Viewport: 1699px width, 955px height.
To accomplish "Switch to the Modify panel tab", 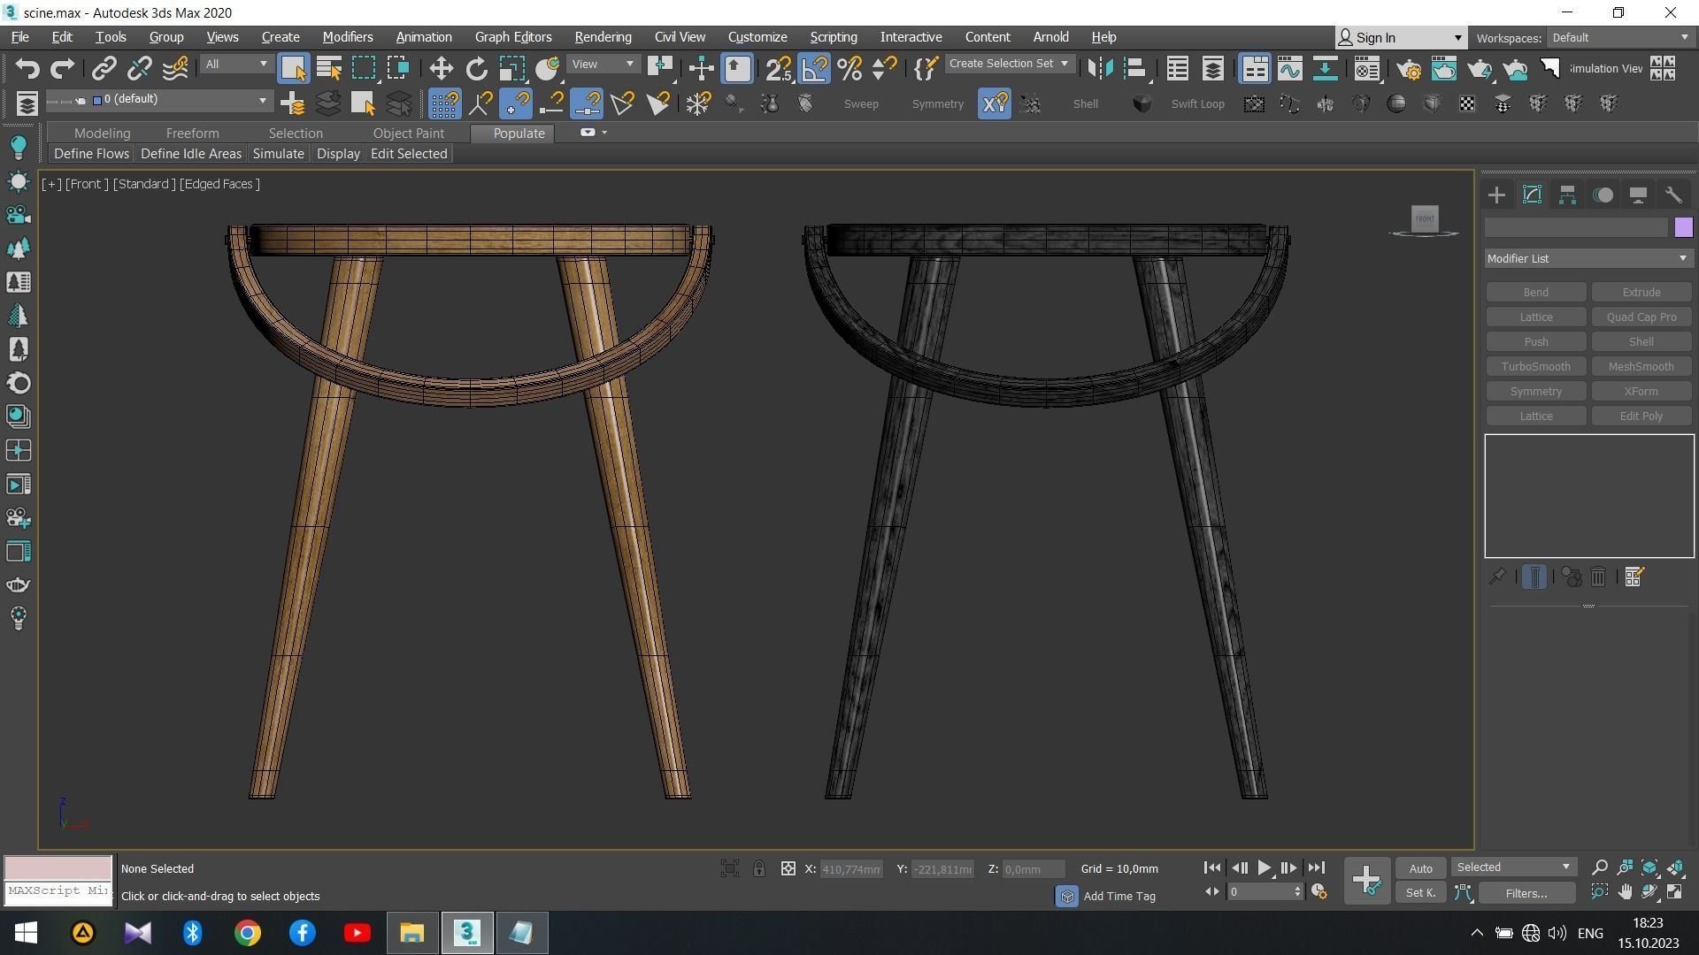I will (x=1532, y=195).
